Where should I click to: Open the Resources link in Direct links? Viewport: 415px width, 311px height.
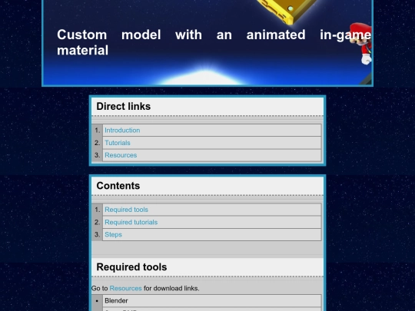(121, 155)
